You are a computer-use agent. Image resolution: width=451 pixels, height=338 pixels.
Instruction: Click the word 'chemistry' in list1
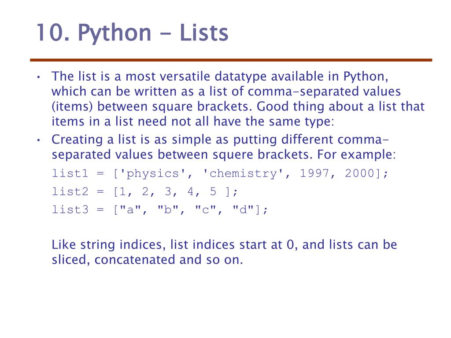(x=243, y=173)
